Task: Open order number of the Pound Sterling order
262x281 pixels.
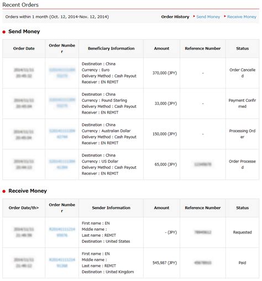Action: coord(62,103)
